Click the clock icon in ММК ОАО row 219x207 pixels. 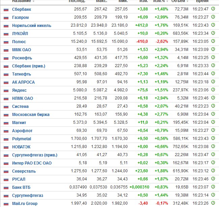[x=213, y=49]
